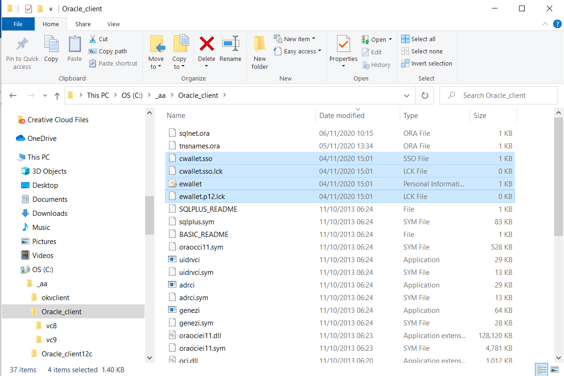This screenshot has height=376, width=564.
Task: Switch to the Home ribbon tab
Action: tap(51, 24)
